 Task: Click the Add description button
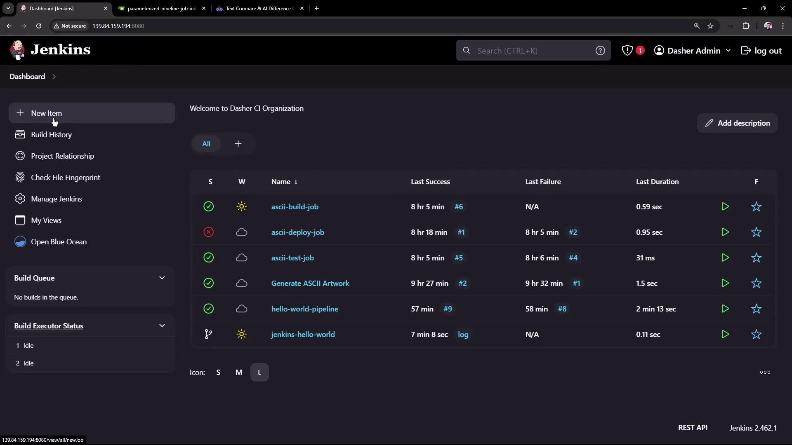click(737, 123)
